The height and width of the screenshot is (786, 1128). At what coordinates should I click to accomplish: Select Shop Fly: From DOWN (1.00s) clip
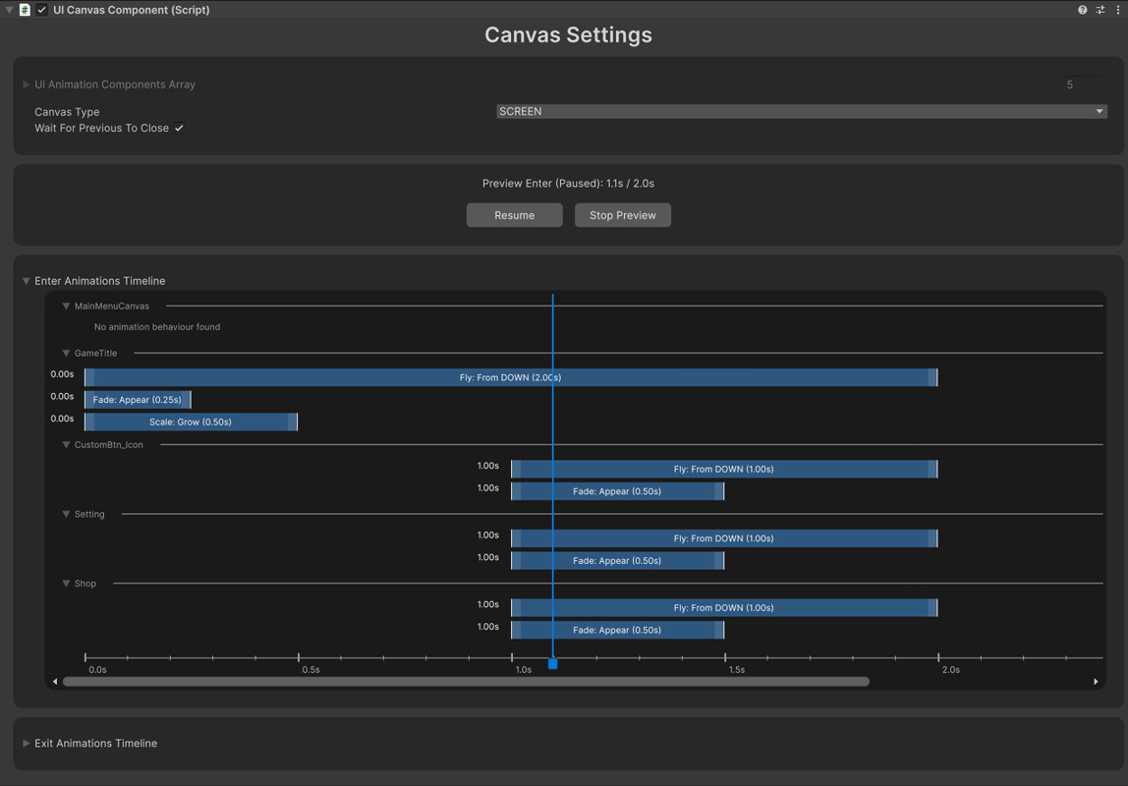pyautogui.click(x=724, y=607)
